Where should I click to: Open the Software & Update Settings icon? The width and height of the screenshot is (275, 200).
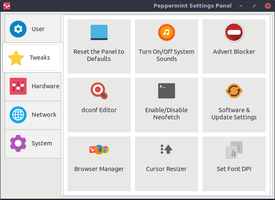tap(234, 91)
